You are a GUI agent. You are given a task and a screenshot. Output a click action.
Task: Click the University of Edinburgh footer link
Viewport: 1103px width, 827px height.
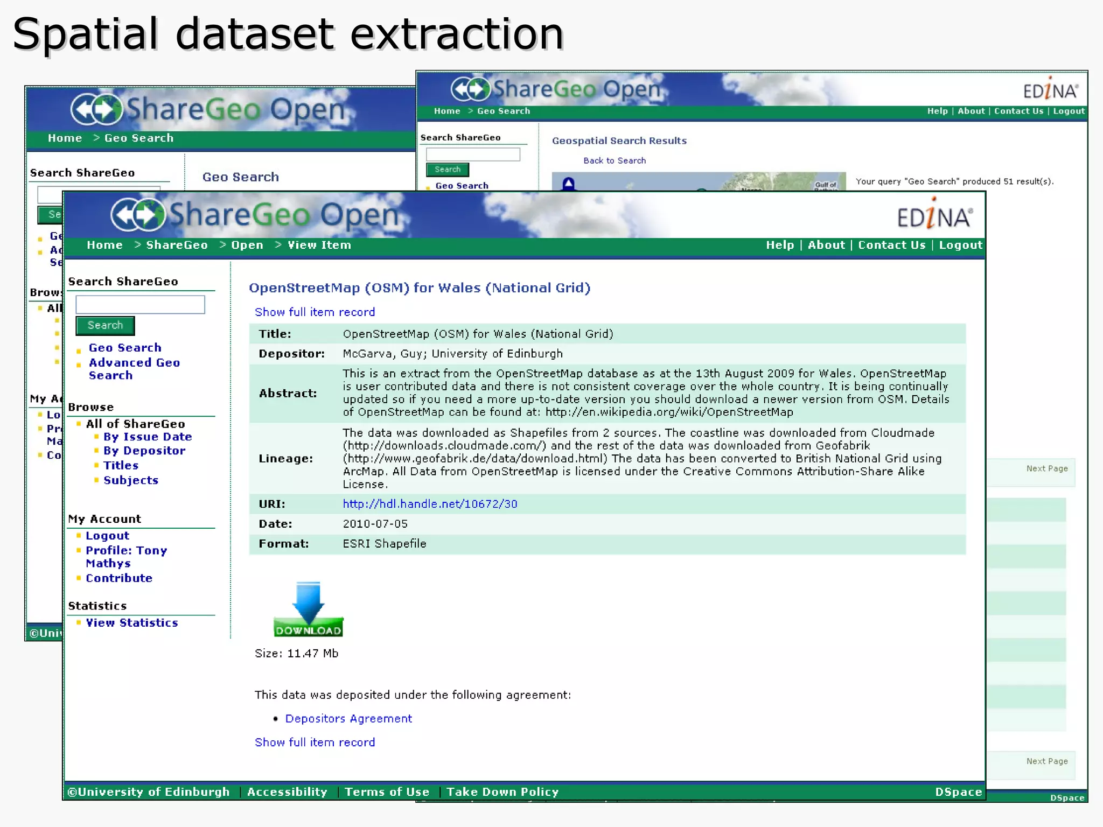coord(149,792)
